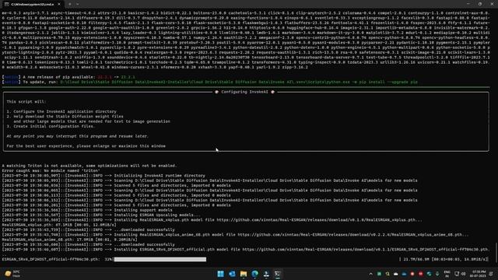The image size is (498, 280).
Task: Close the cmd.exe terminal tab
Action: pos(59,5)
